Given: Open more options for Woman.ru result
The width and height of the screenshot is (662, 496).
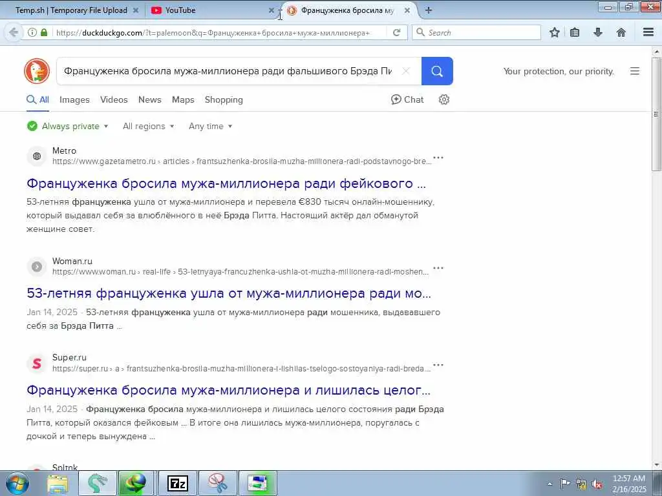Looking at the screenshot, I should pyautogui.click(x=438, y=268).
